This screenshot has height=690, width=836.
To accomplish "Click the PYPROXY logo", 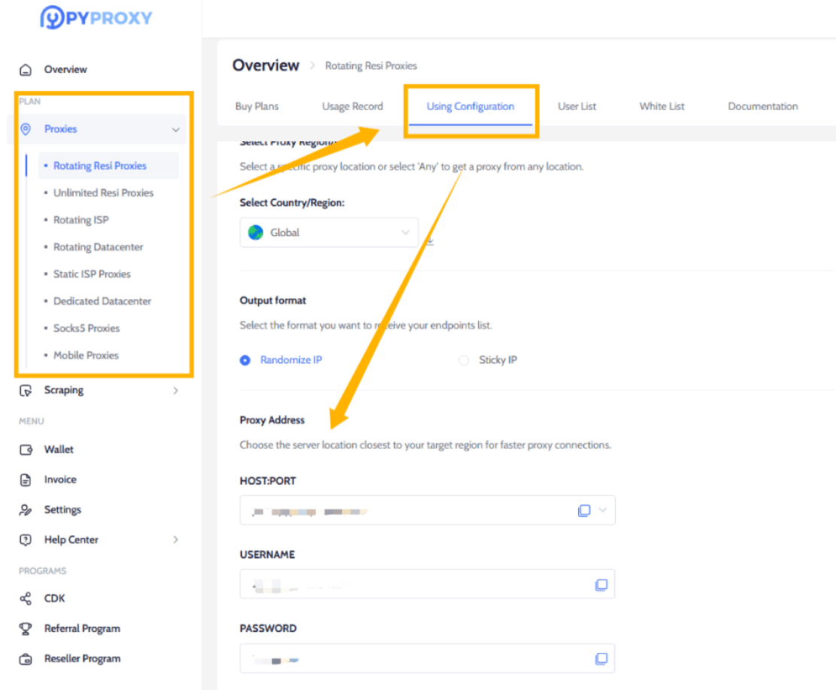I will pyautogui.click(x=95, y=18).
